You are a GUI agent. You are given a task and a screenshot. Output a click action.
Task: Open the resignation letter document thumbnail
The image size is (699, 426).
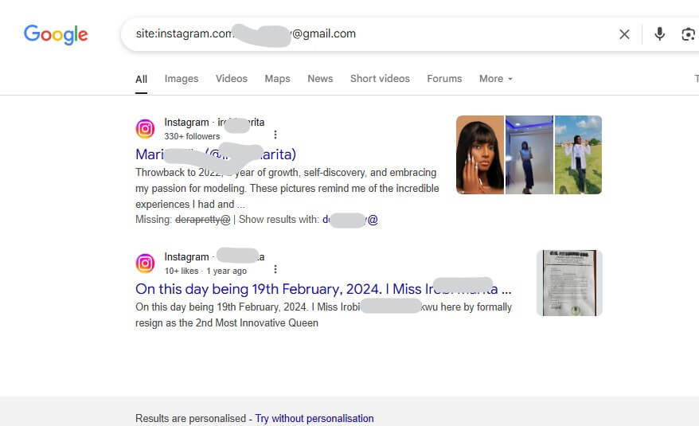coord(569,283)
